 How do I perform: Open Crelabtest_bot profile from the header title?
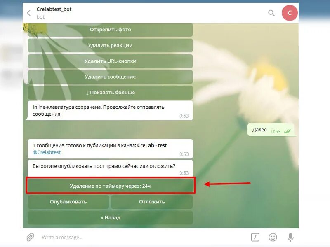54,9
